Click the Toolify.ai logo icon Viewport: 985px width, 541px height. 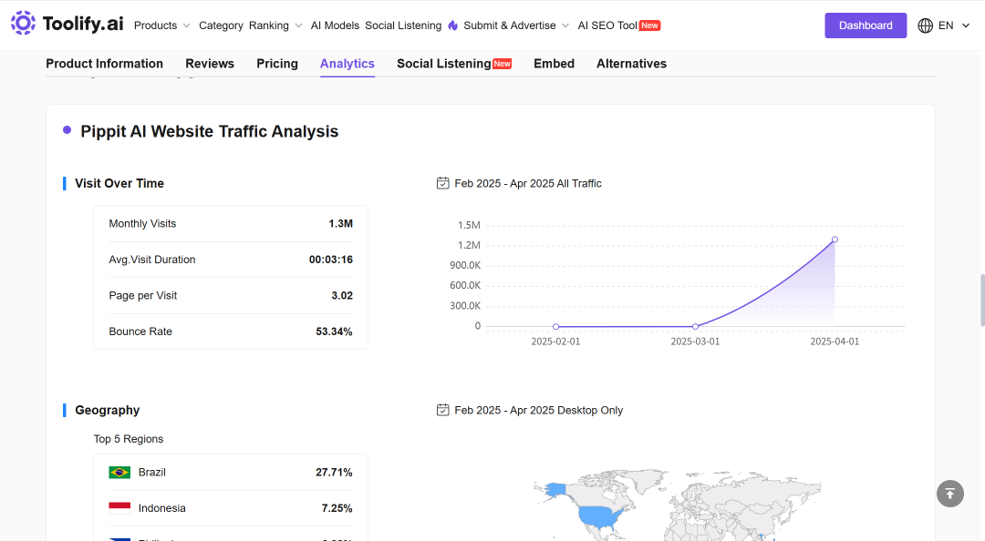pyautogui.click(x=23, y=23)
